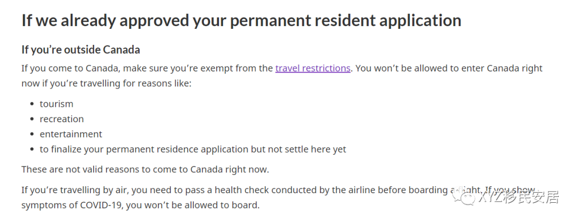This screenshot has width=578, height=222.
Task: Click the text "If you're travelling by air"
Action: 75,190
